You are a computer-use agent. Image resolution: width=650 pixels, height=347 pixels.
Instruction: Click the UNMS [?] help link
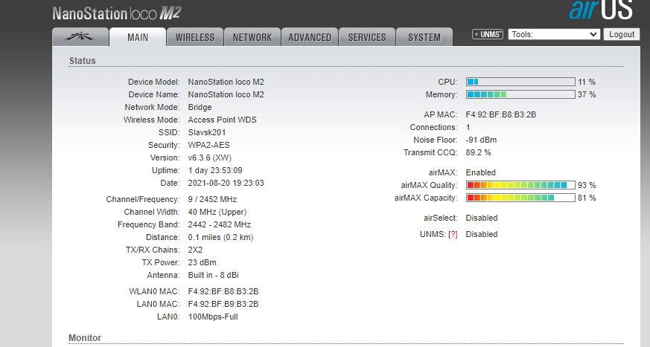[453, 234]
